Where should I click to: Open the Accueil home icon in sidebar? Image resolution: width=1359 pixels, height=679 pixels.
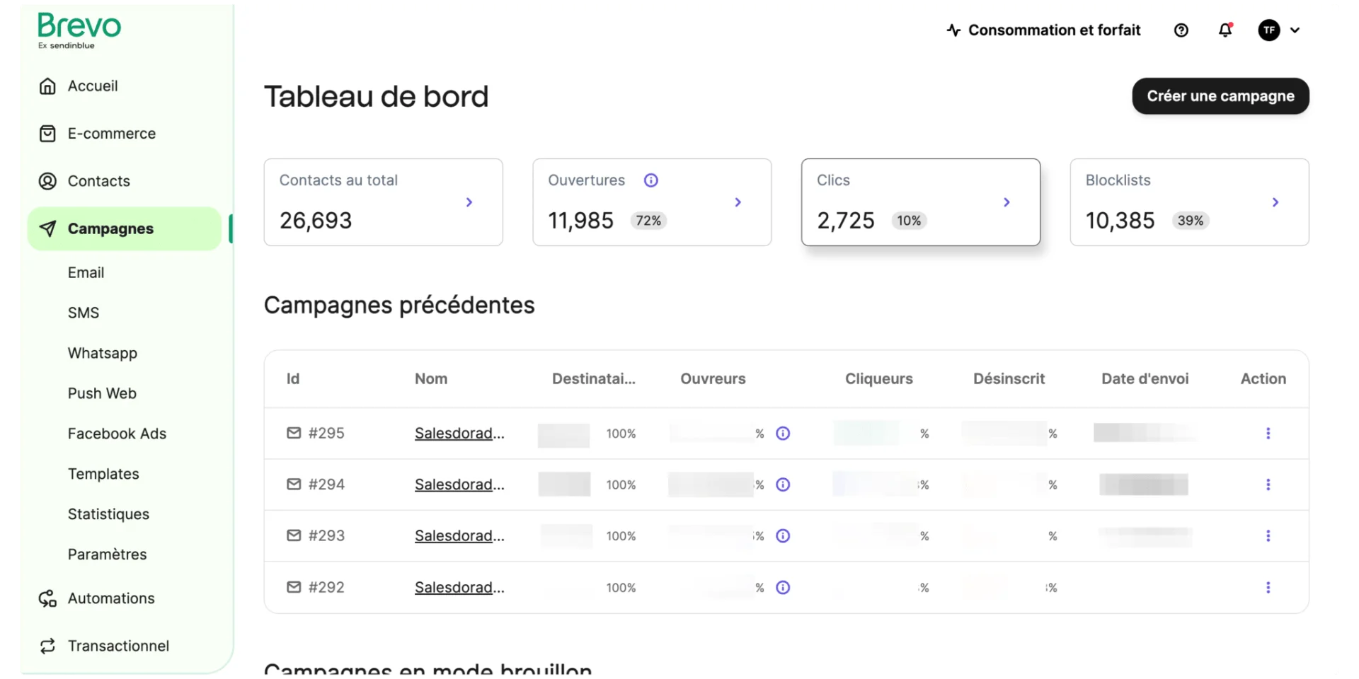coord(47,86)
